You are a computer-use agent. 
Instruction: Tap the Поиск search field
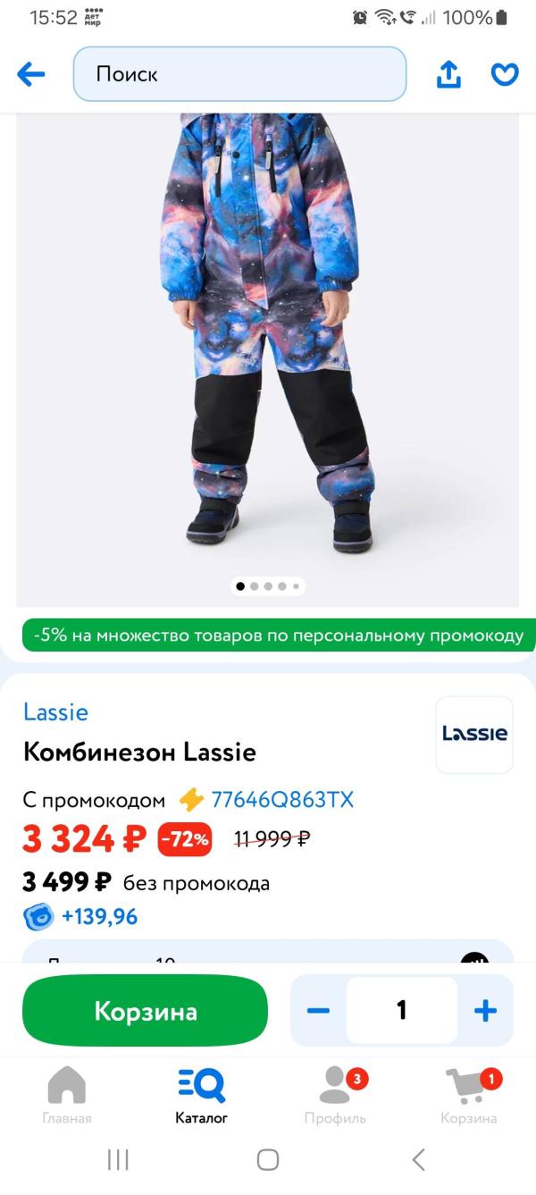click(x=239, y=74)
